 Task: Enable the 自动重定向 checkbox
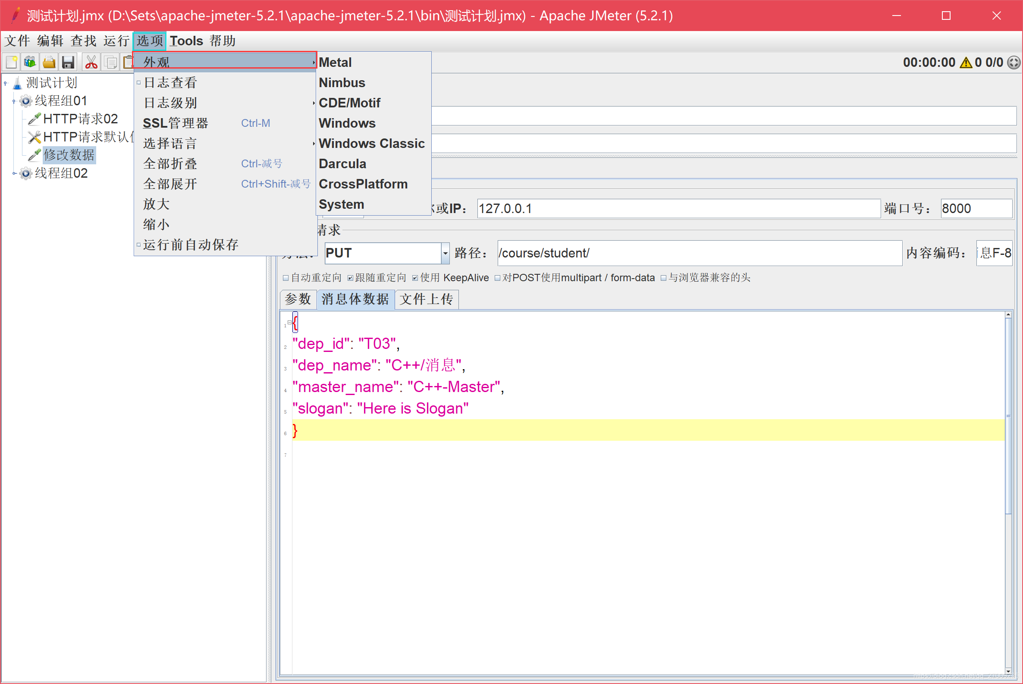pos(286,278)
